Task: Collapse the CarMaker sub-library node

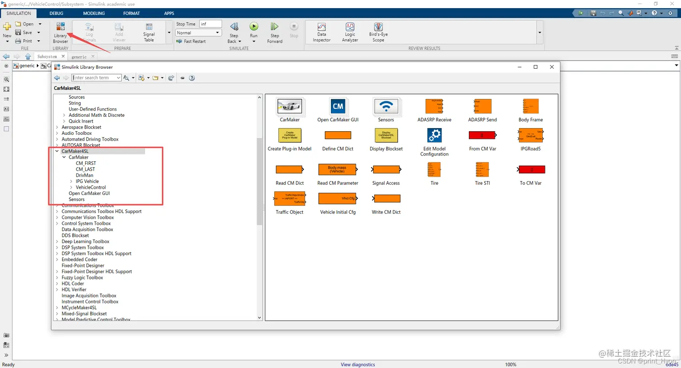Action: tap(64, 157)
